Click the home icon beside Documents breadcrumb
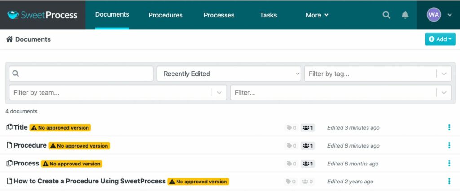 [x=9, y=39]
